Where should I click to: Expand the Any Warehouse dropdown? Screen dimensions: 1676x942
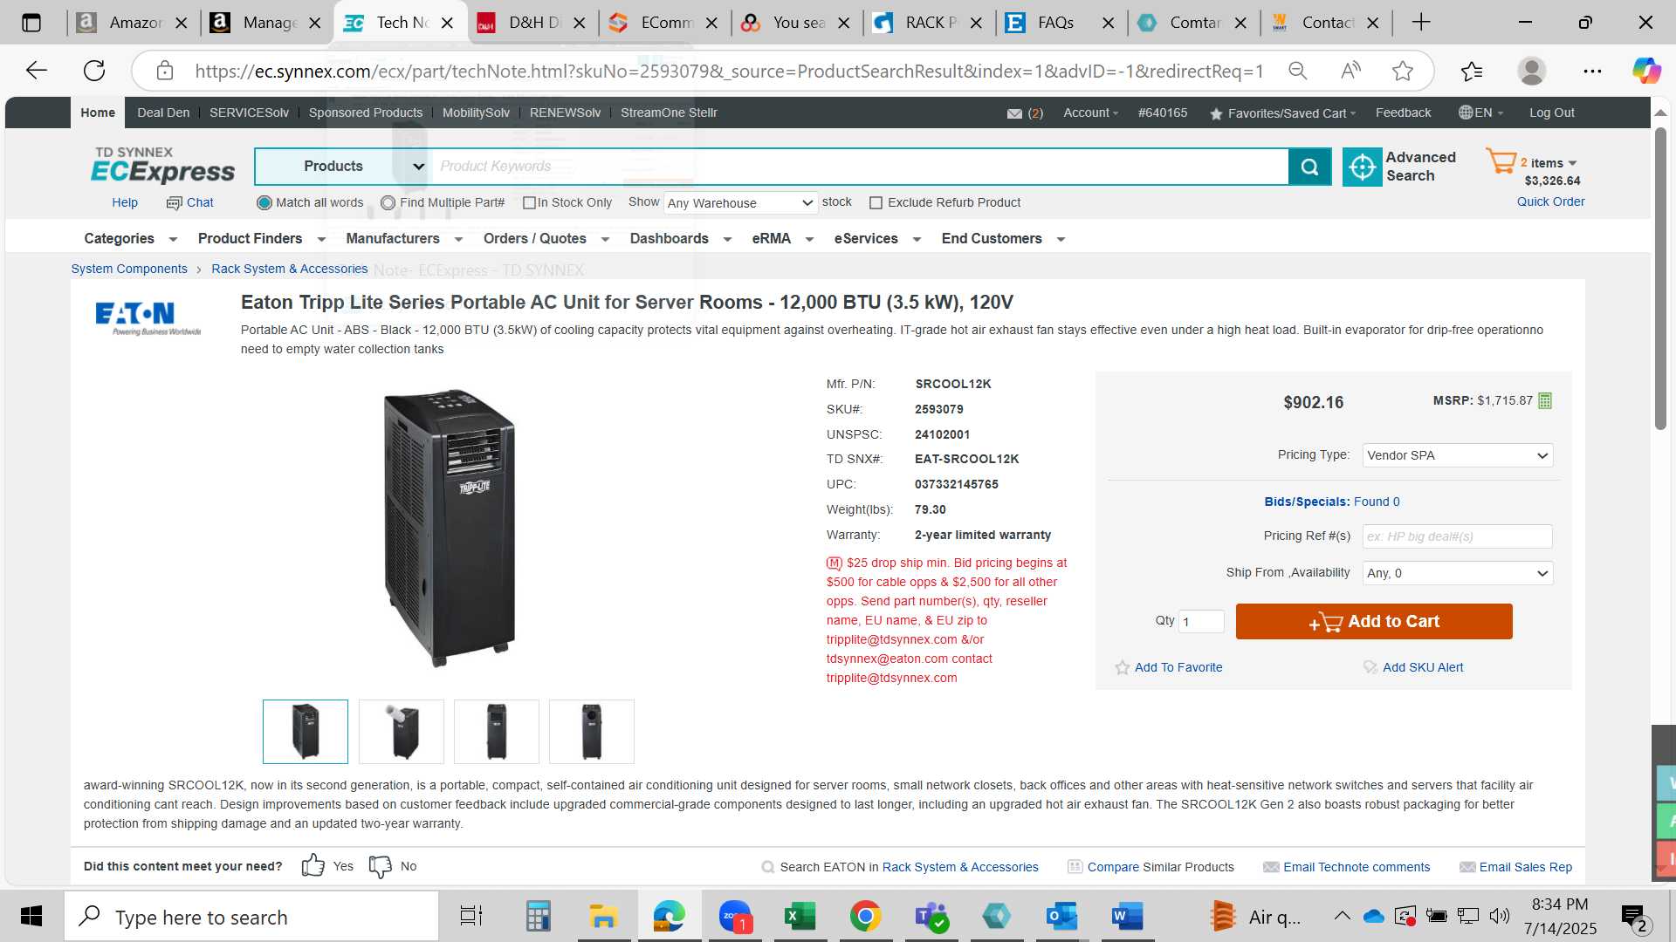point(740,203)
